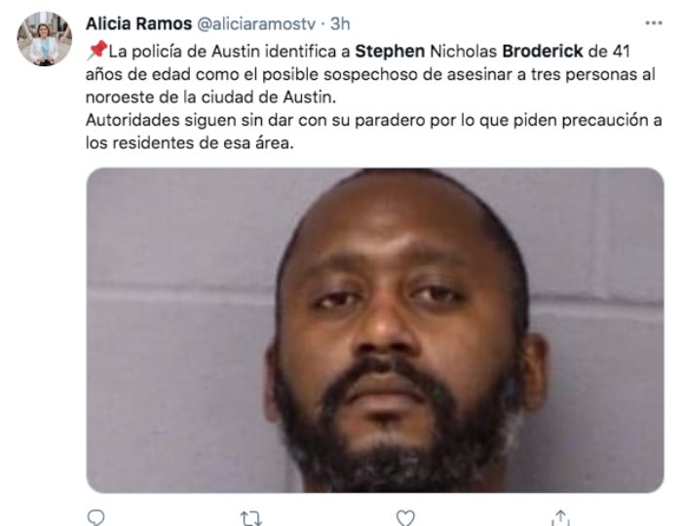This screenshot has width=682, height=526.
Task: Click the text 'noroeste de la ciudad de Austin'
Action: (210, 97)
